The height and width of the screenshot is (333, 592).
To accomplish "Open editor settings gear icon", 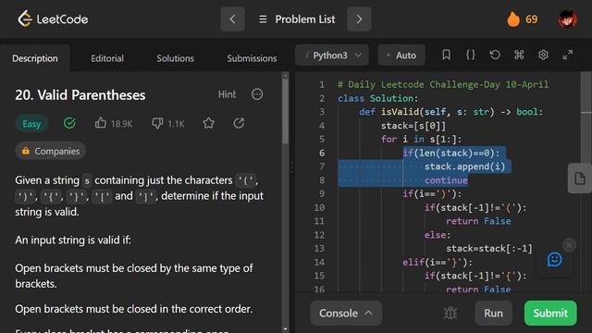I will pyautogui.click(x=543, y=55).
